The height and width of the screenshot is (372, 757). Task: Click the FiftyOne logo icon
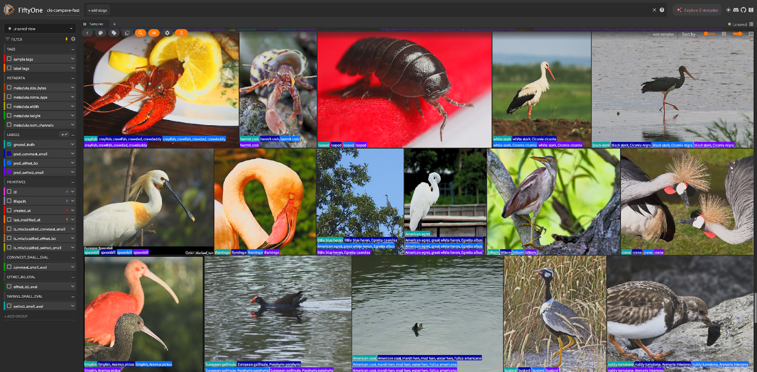click(9, 10)
